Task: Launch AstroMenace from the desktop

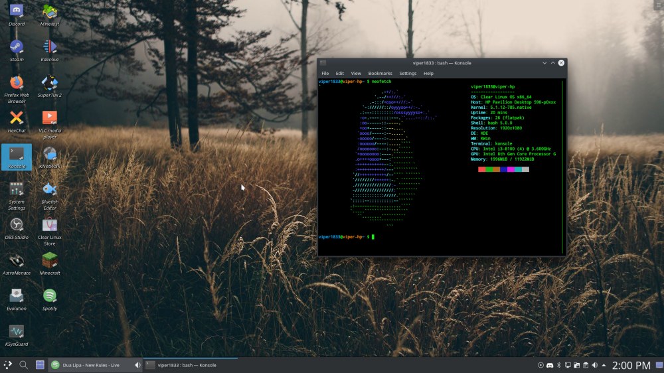Action: coord(17,263)
